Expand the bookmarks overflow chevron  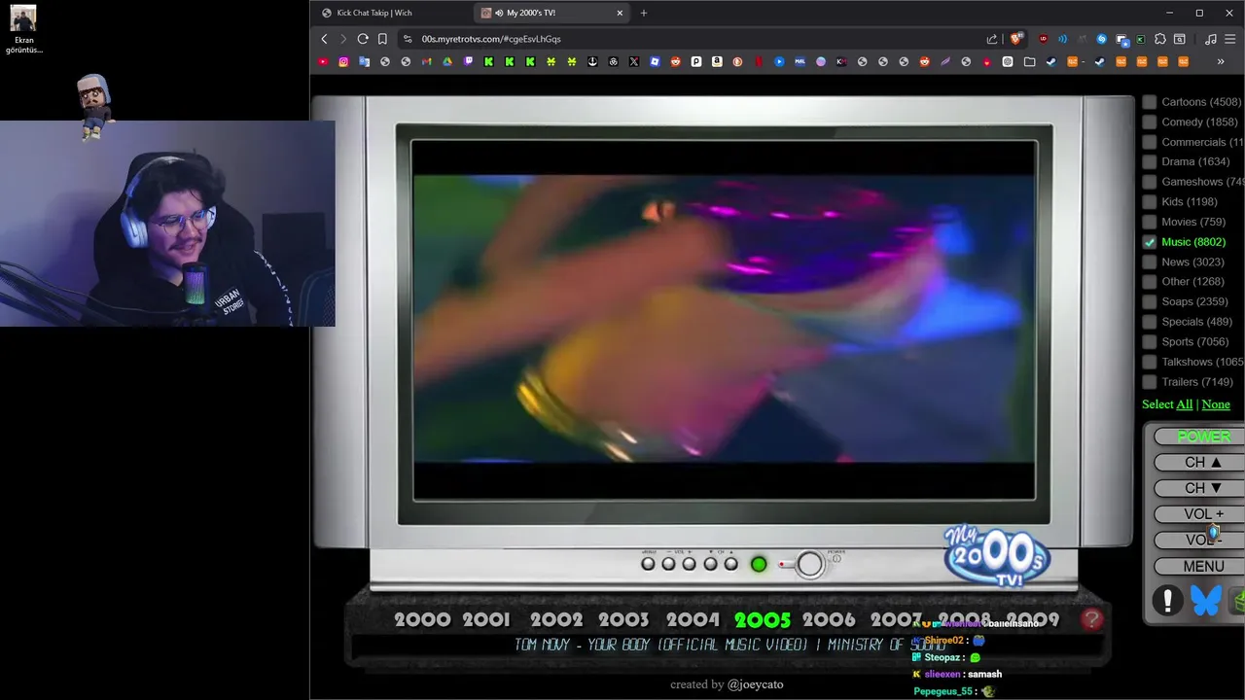pyautogui.click(x=1221, y=61)
